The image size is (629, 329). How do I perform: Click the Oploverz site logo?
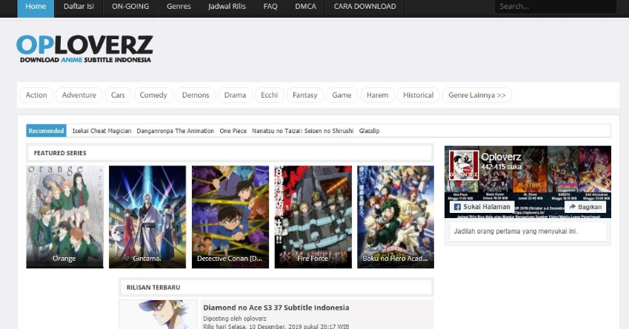pyautogui.click(x=84, y=49)
